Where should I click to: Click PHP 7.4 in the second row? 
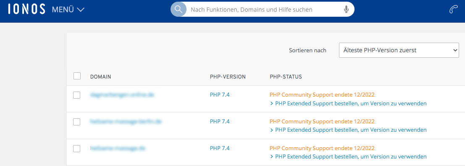(x=220, y=121)
